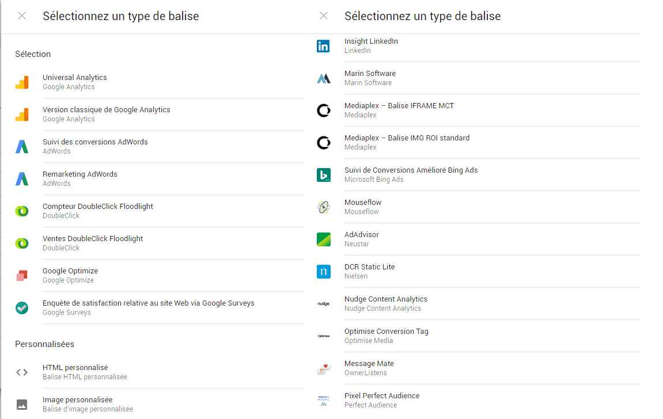Close the right tag type panel
This screenshot has width=663, height=419.
coord(324,16)
